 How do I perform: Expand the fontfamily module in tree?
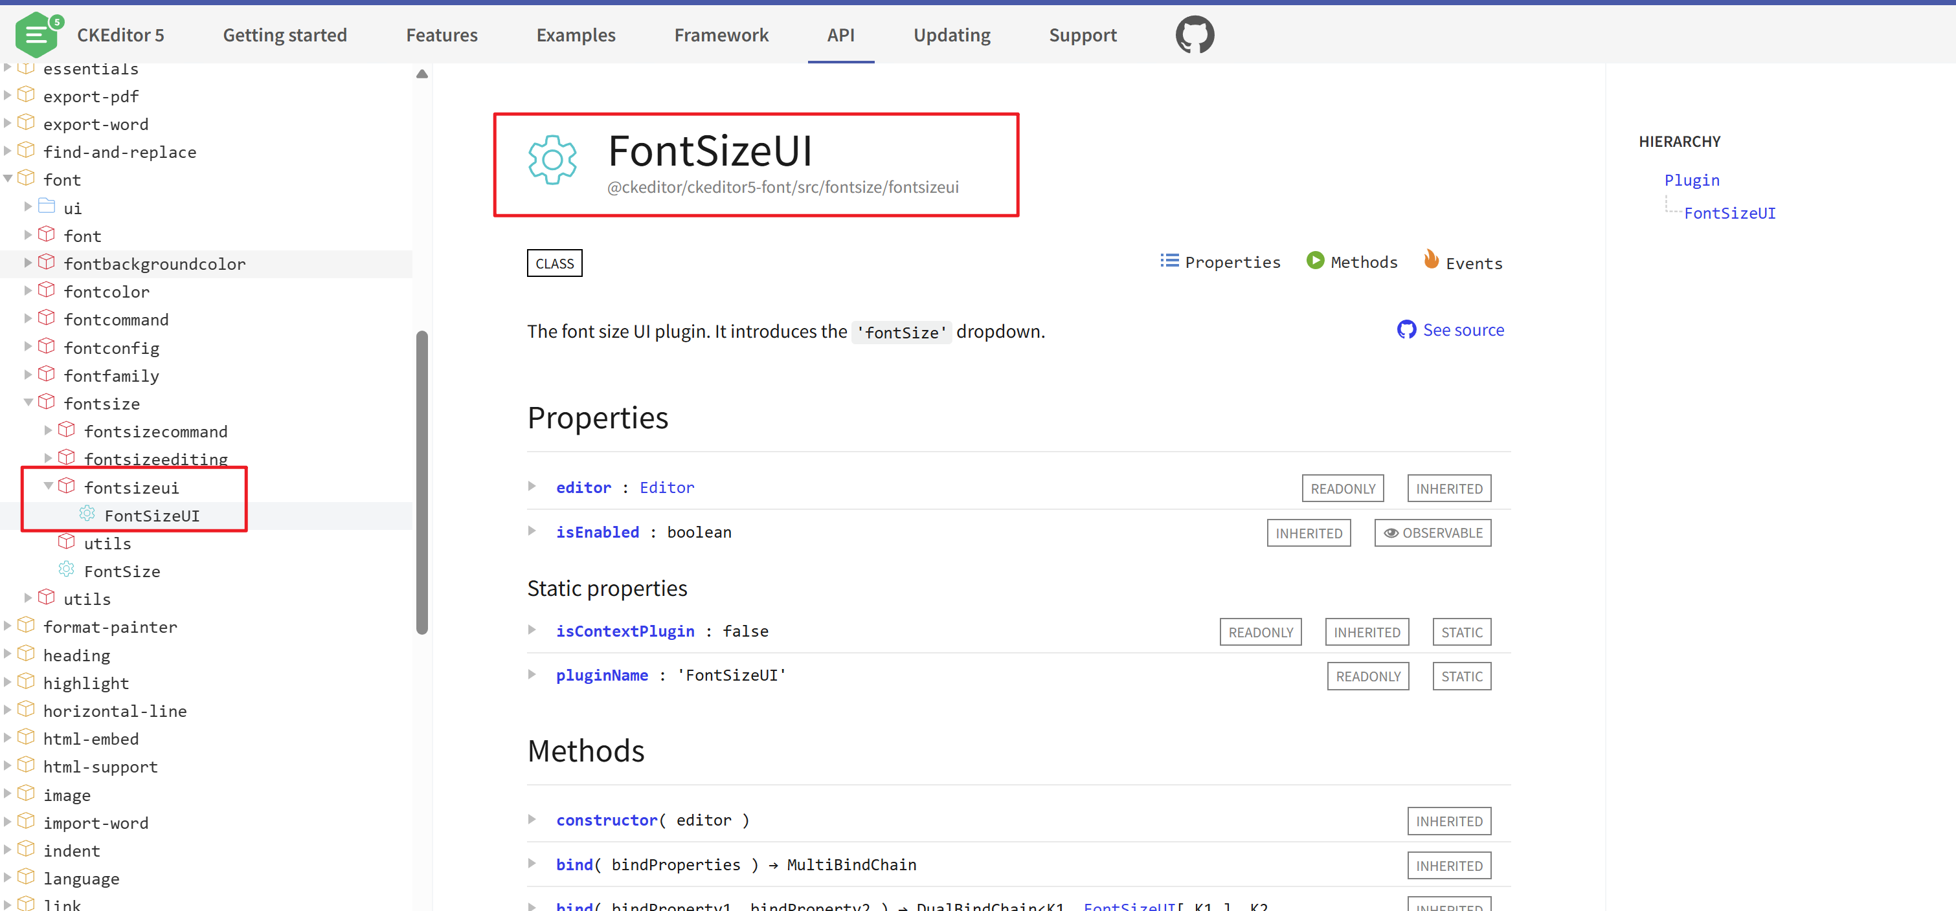click(x=28, y=375)
